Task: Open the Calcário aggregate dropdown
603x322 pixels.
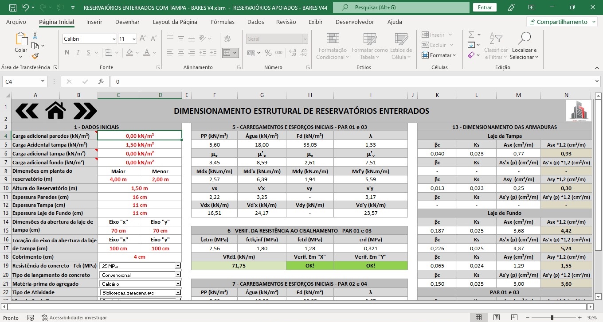Action: click(178, 283)
